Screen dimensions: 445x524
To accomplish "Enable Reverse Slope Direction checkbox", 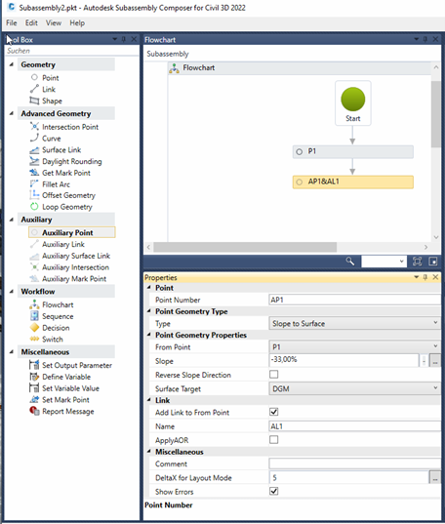I will pyautogui.click(x=274, y=375).
